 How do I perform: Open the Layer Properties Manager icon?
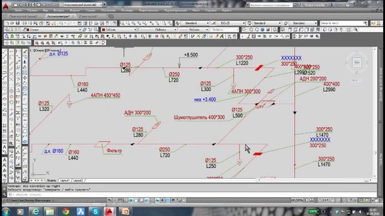(7, 29)
